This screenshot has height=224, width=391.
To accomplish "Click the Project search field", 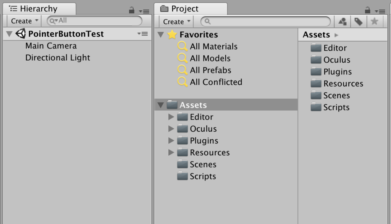I will [267, 22].
